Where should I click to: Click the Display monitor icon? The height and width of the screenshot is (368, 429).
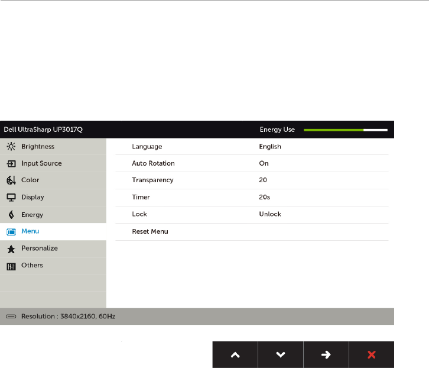[11, 198]
